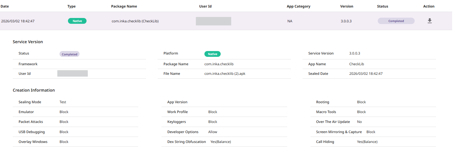The image size is (455, 156).
Task: Download the sealed com.inka.checklib package
Action: (430, 21)
